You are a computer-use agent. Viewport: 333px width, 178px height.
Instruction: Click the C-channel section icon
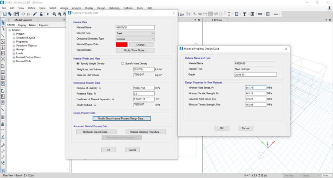pos(268,14)
